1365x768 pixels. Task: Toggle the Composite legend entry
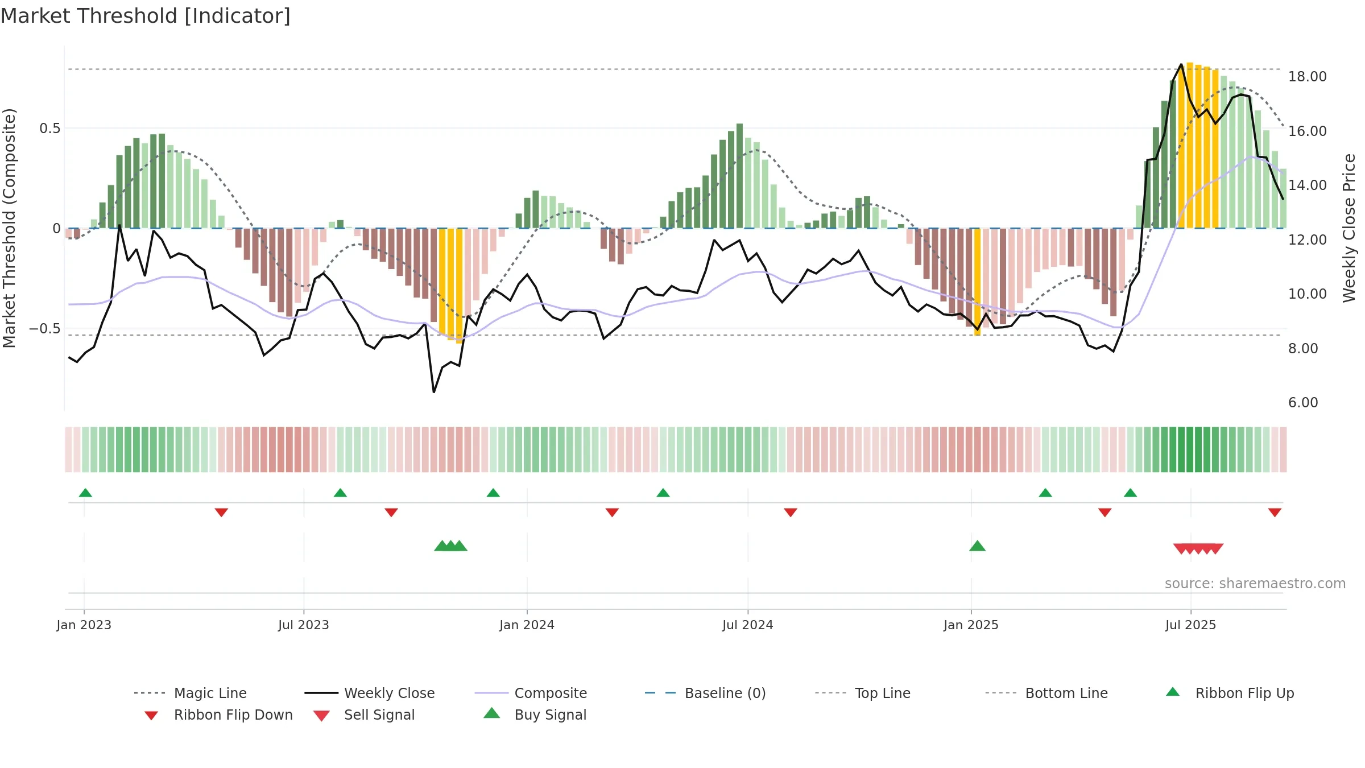pyautogui.click(x=531, y=693)
